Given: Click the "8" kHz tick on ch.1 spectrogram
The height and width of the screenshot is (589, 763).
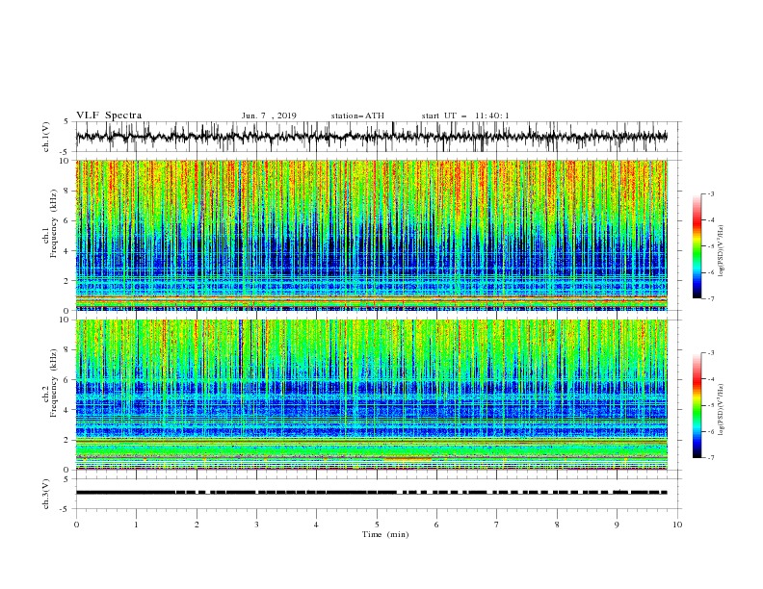Looking at the screenshot, I should coord(66,191).
